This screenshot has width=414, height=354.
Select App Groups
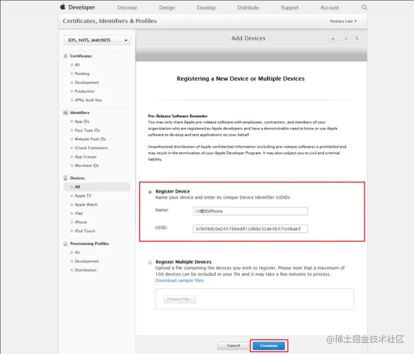click(86, 157)
